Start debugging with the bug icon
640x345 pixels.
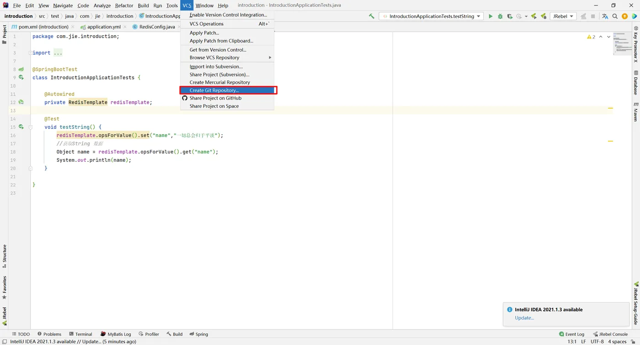[x=500, y=16]
